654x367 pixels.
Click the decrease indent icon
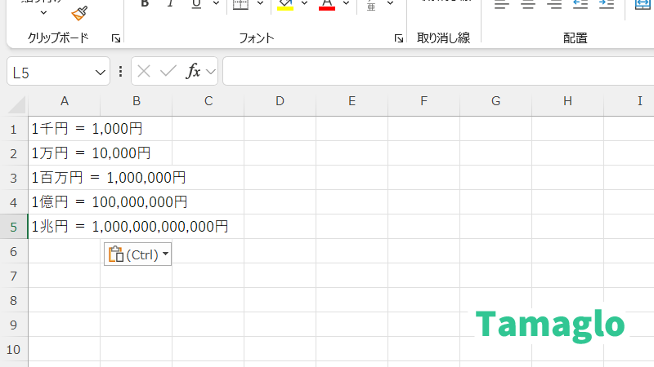[x=580, y=5]
